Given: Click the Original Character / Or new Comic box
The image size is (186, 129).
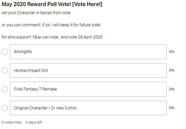Looking at the screenshot, I should point(88,108).
